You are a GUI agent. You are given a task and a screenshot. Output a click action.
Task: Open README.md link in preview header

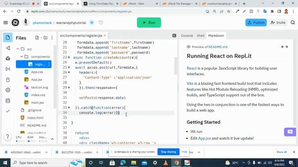[x=218, y=47]
